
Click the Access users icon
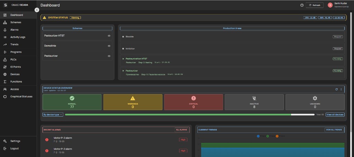(5, 89)
